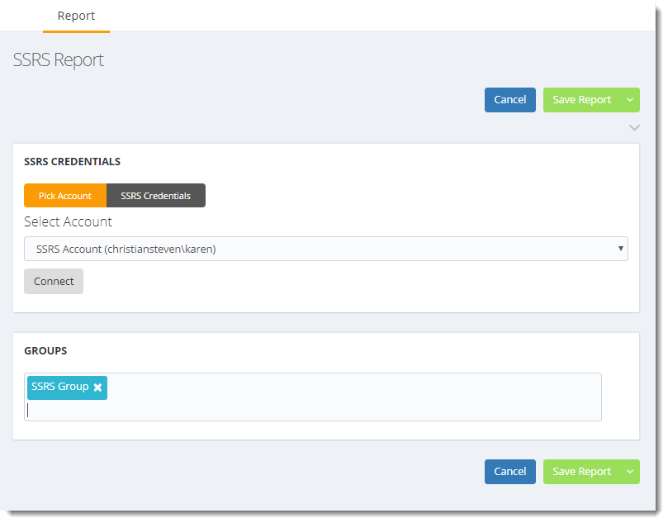Screen dimensions: 668x523
Task: Open the top Save Report dropdown arrow
Action: (630, 100)
